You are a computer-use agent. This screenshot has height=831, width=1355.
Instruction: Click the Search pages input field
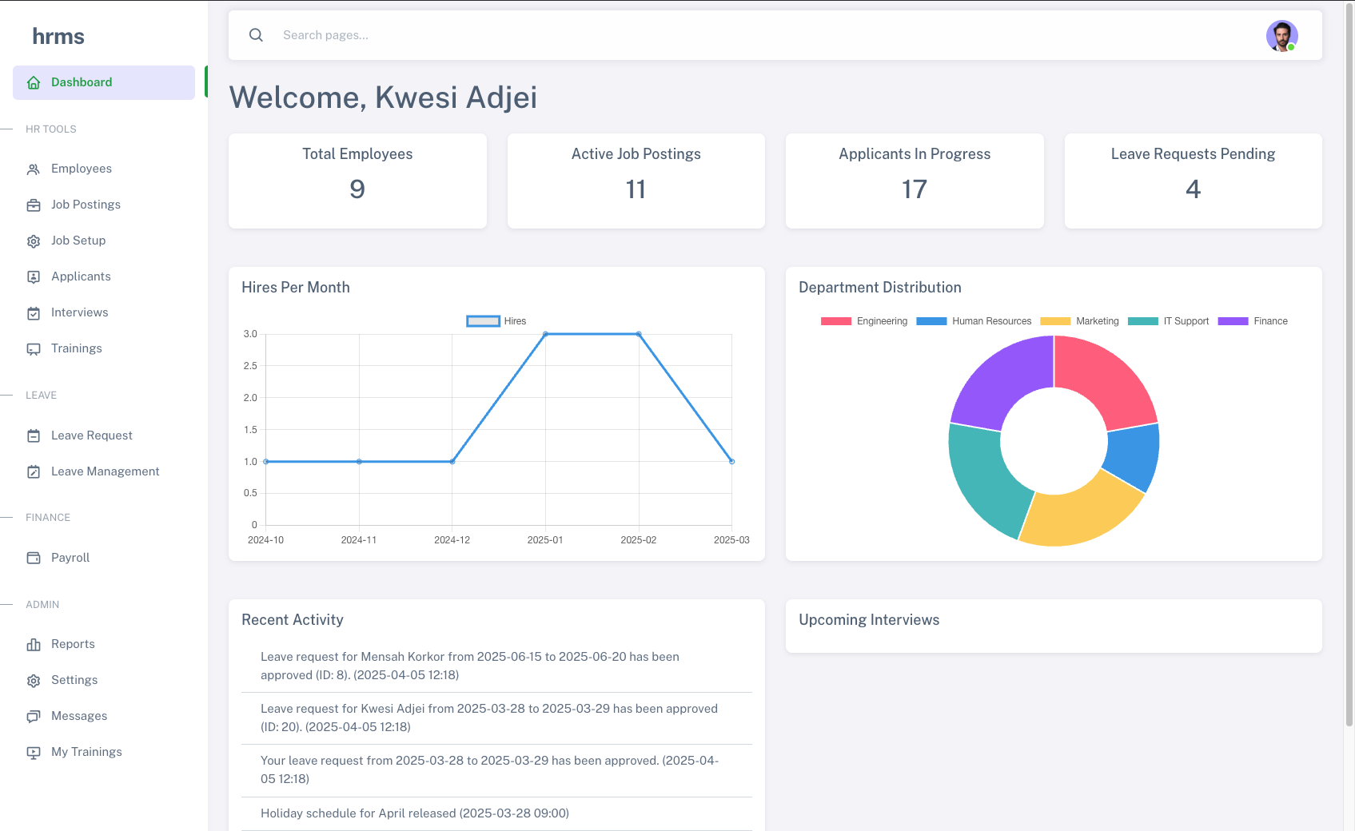(x=719, y=35)
